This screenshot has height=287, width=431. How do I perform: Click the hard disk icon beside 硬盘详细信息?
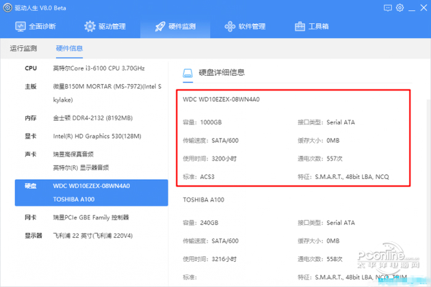point(188,73)
